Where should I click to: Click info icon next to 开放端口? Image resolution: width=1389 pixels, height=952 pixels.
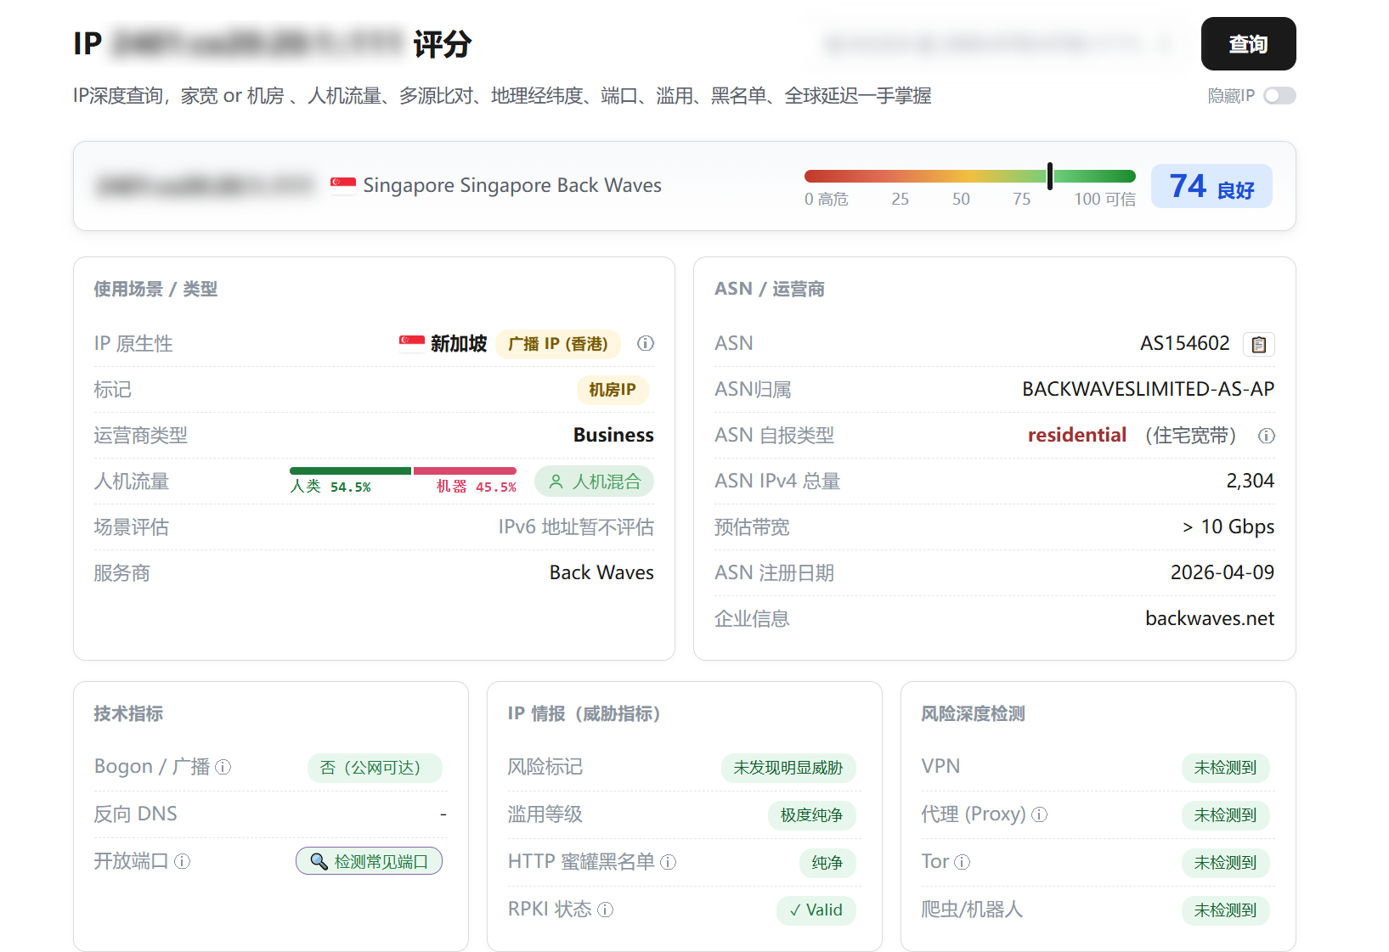pos(183,861)
